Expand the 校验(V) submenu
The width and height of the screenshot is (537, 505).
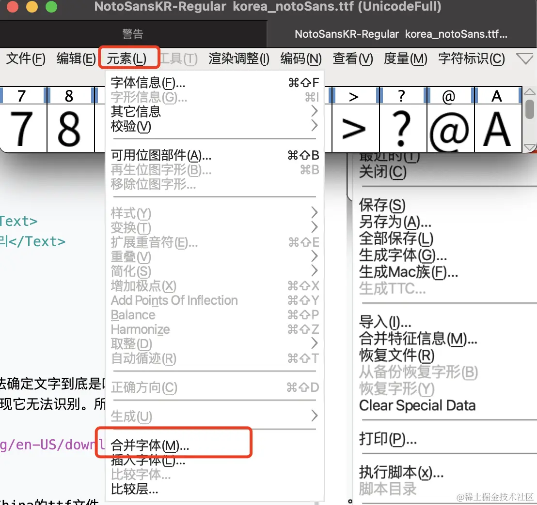tap(214, 126)
